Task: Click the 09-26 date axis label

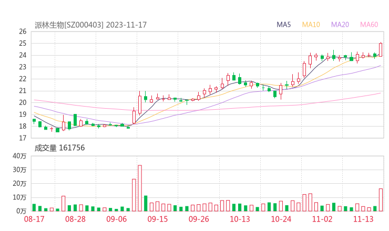Action: point(199,219)
